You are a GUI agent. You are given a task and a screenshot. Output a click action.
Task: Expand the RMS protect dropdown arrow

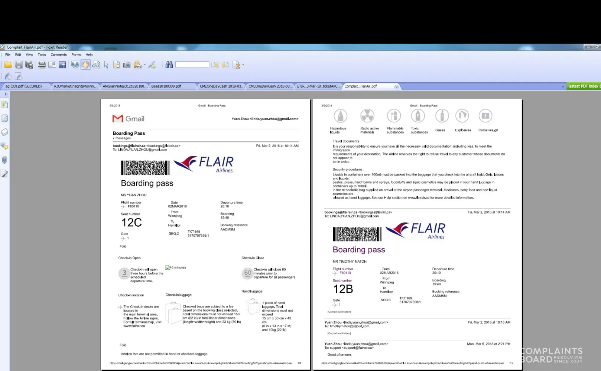144,65
